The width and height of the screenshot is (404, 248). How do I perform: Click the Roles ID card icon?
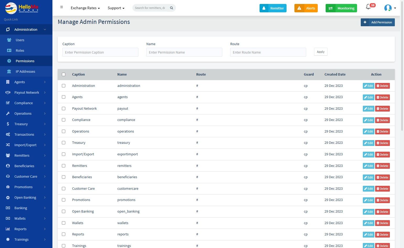[x=9, y=50]
